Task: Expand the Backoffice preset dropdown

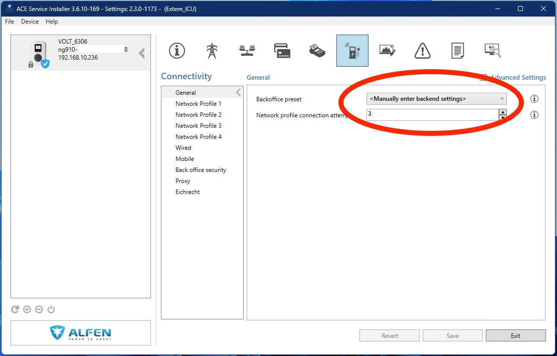Action: click(502, 99)
